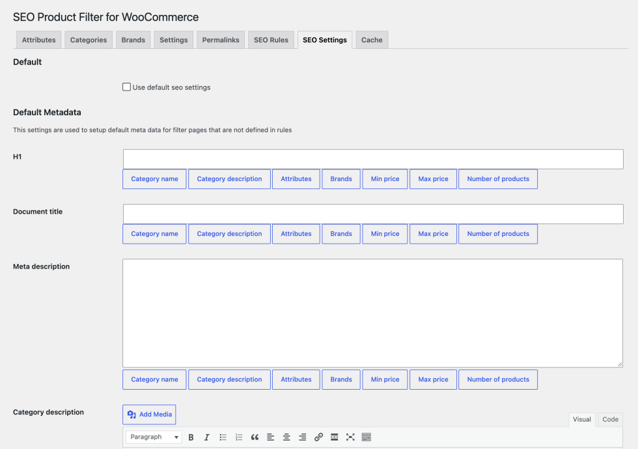Insert Brands tag under H1
638x449 pixels.
[341, 179]
